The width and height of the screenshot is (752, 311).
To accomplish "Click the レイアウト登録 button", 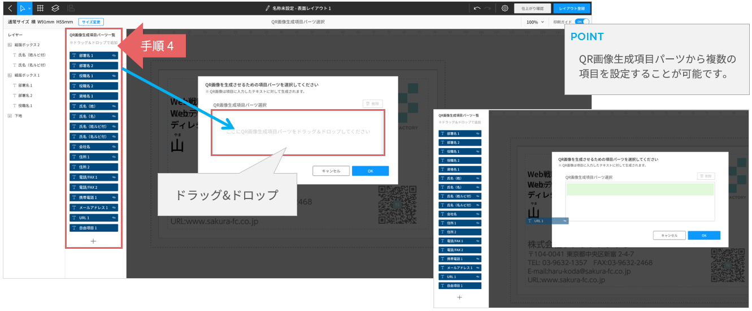I will 572,8.
